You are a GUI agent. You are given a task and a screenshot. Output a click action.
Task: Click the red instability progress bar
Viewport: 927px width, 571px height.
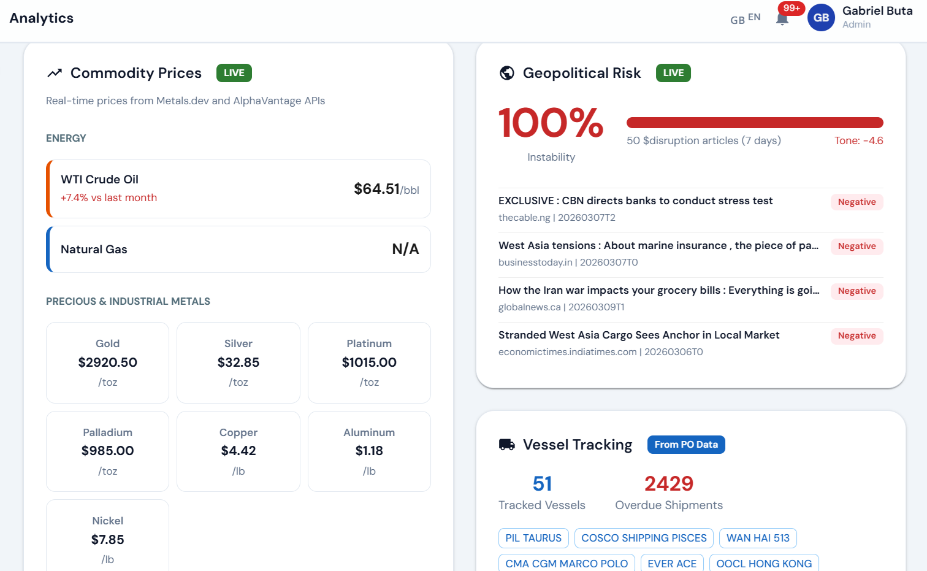[755, 123]
